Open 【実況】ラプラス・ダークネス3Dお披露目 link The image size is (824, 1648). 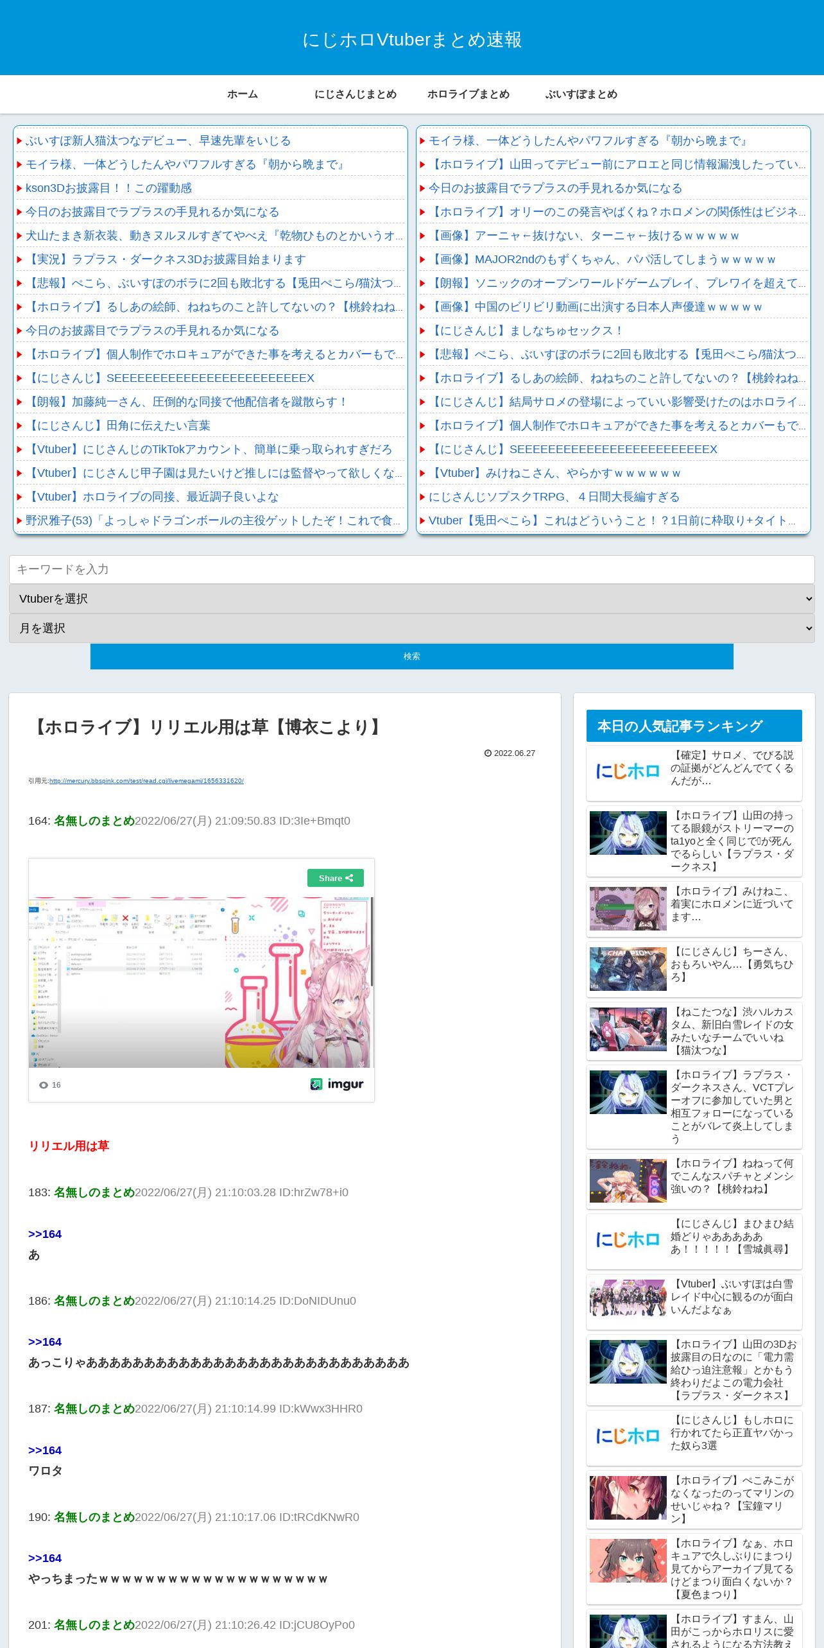pyautogui.click(x=166, y=259)
